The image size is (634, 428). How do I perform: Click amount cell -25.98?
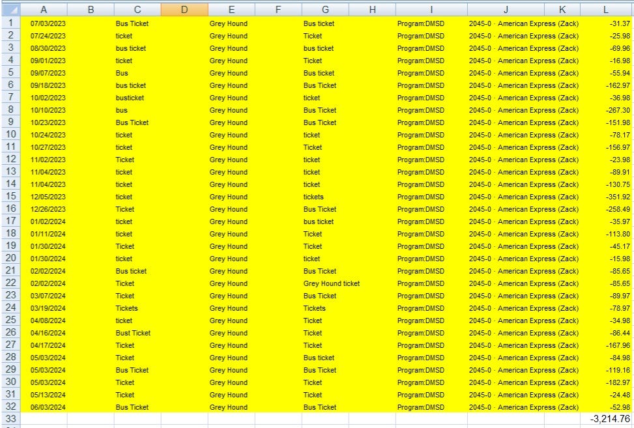[x=606, y=36]
